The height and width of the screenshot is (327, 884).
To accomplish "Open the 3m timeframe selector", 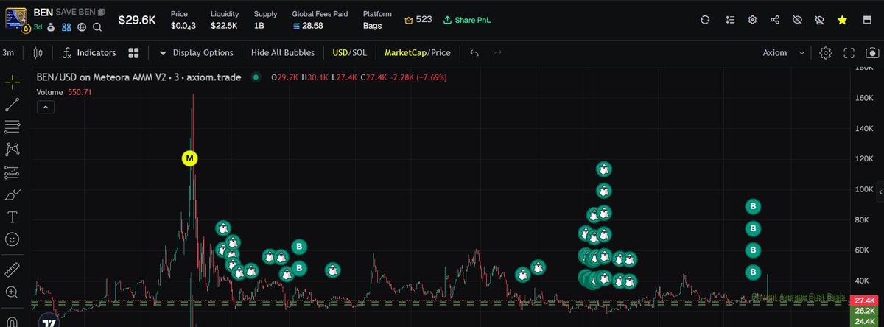I will [x=9, y=53].
